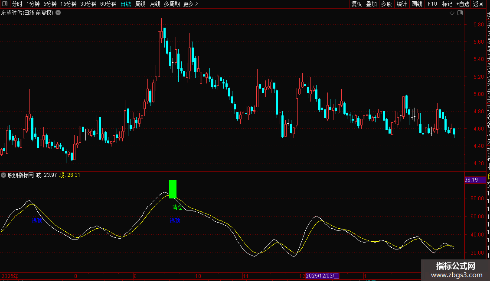
Task: Toggle the side panel icon at top-left
Action: tap(5, 4)
